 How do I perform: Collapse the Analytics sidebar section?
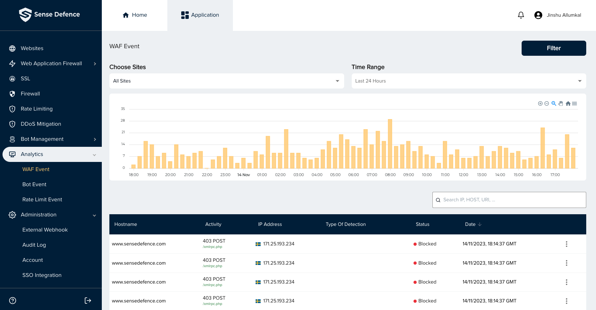tap(94, 154)
